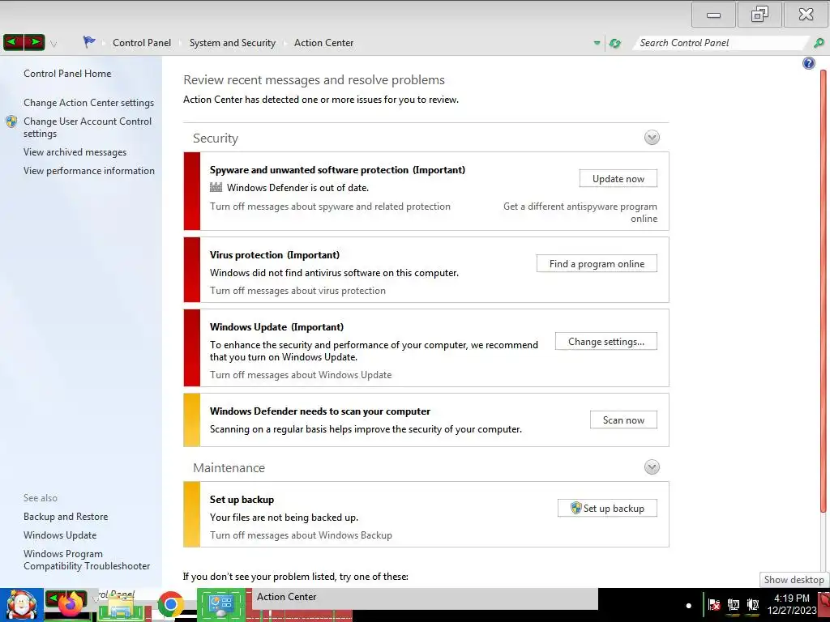
Task: Click the shield icon beside User Account Control
Action: (11, 121)
